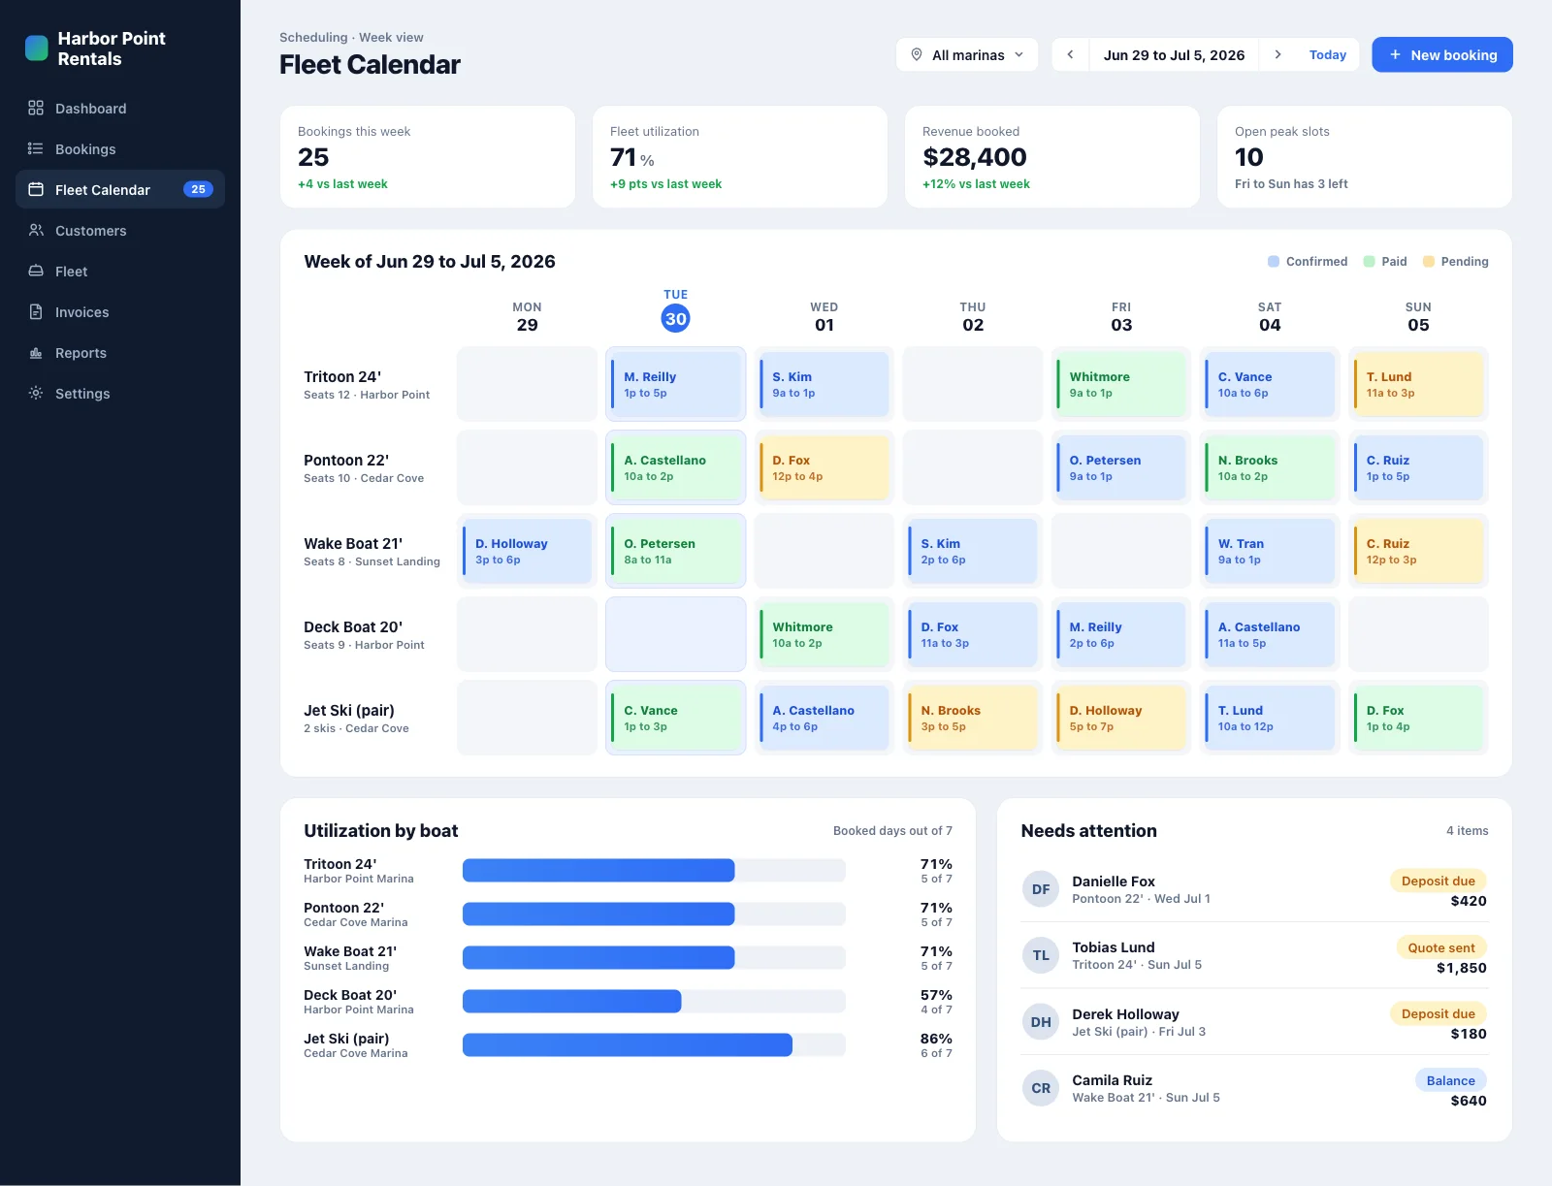Go to the next week with right chevron
Image resolution: width=1552 pixels, height=1186 pixels.
tap(1277, 54)
